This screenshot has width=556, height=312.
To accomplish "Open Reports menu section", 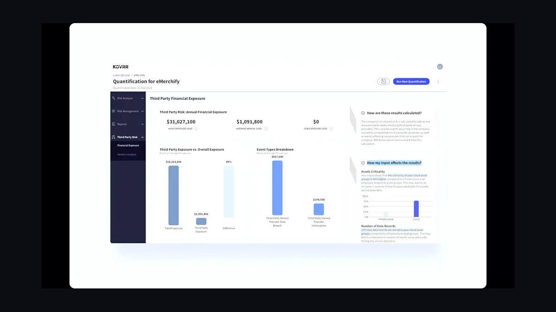I will coord(128,124).
